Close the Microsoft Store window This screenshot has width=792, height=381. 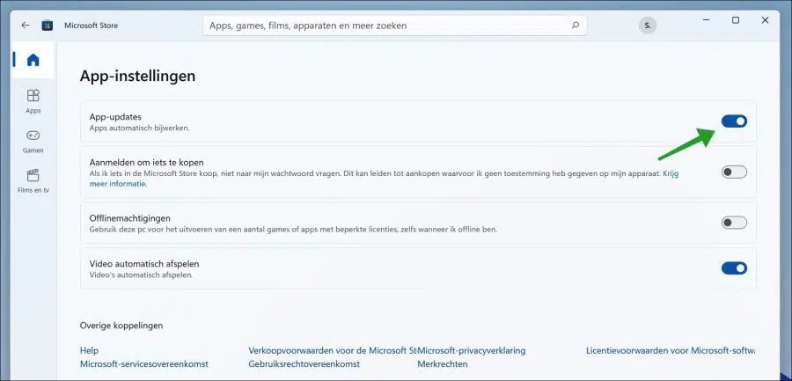pos(765,20)
